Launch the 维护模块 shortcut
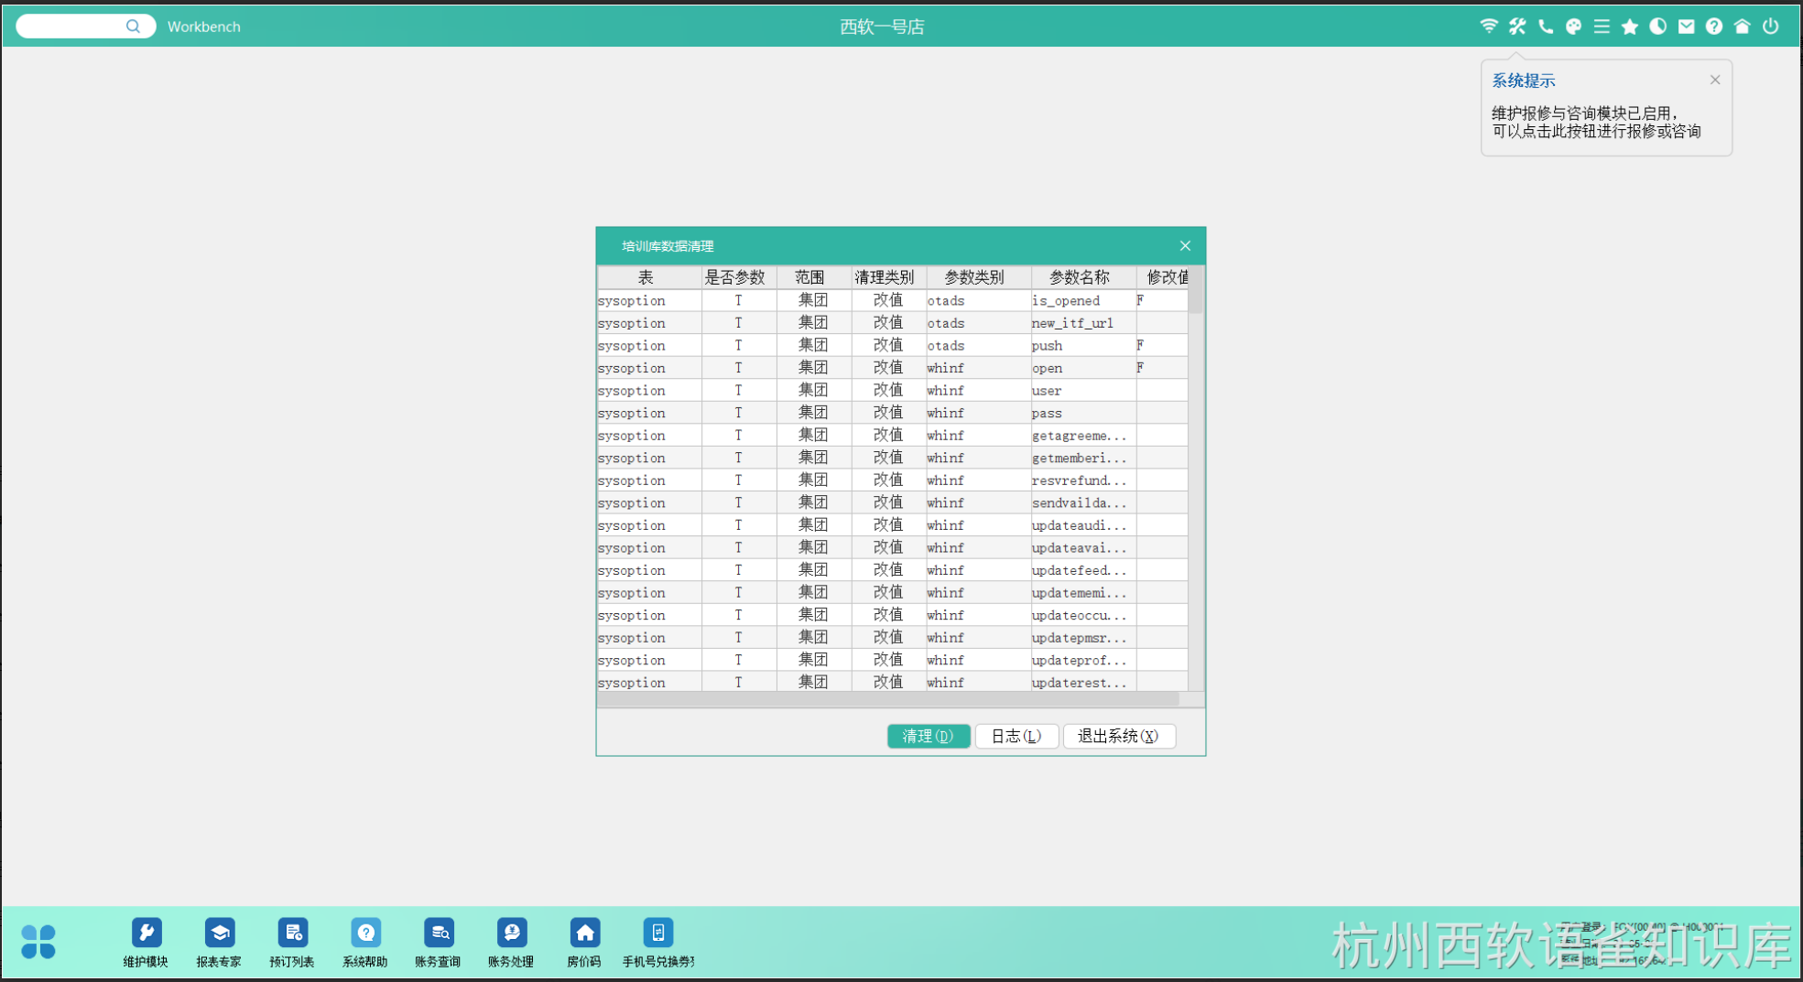1803x982 pixels. click(146, 943)
